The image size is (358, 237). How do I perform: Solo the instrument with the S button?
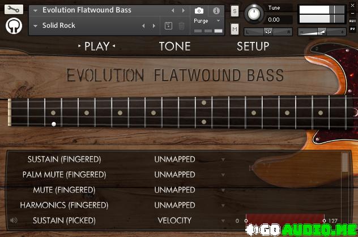pyautogui.click(x=235, y=11)
